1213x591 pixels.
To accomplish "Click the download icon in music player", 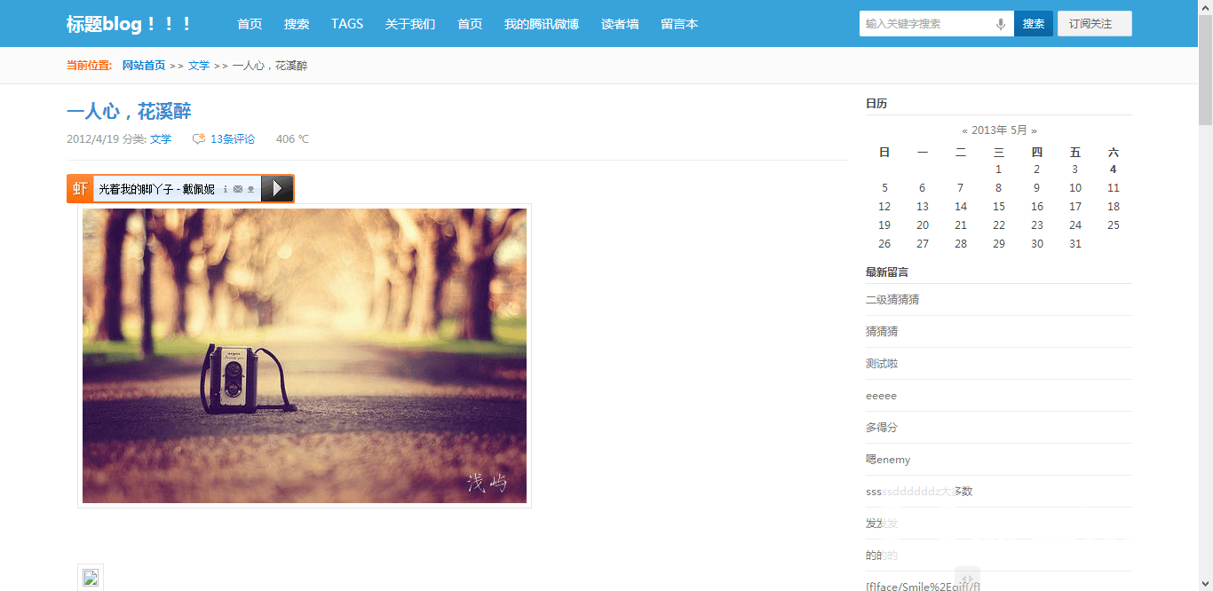I will pyautogui.click(x=250, y=189).
